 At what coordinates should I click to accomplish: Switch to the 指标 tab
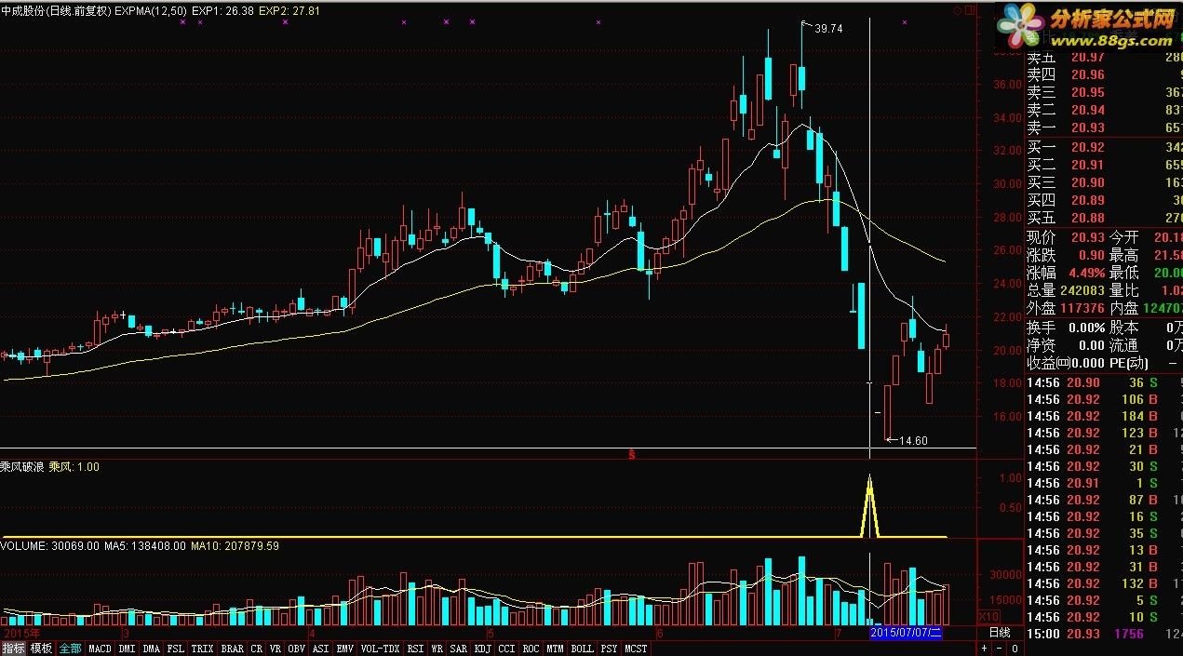click(x=13, y=649)
